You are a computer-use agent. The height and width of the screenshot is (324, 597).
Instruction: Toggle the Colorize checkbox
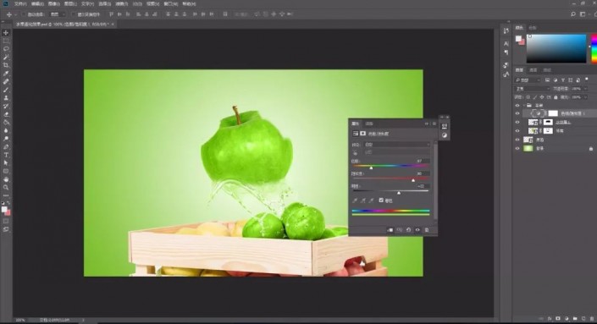point(381,200)
